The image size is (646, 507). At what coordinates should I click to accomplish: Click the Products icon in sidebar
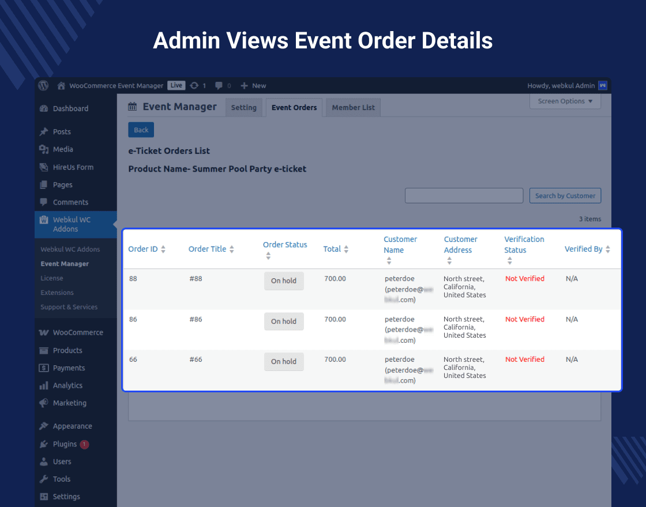[44, 351]
